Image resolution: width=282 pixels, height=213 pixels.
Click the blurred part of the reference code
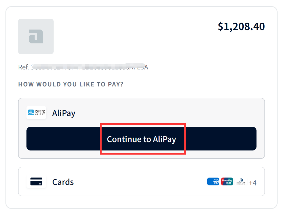point(89,66)
